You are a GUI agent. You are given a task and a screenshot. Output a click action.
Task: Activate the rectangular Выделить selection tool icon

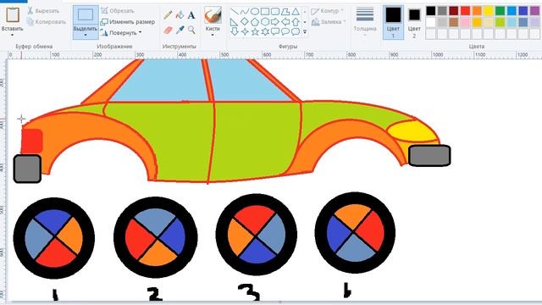[86, 15]
